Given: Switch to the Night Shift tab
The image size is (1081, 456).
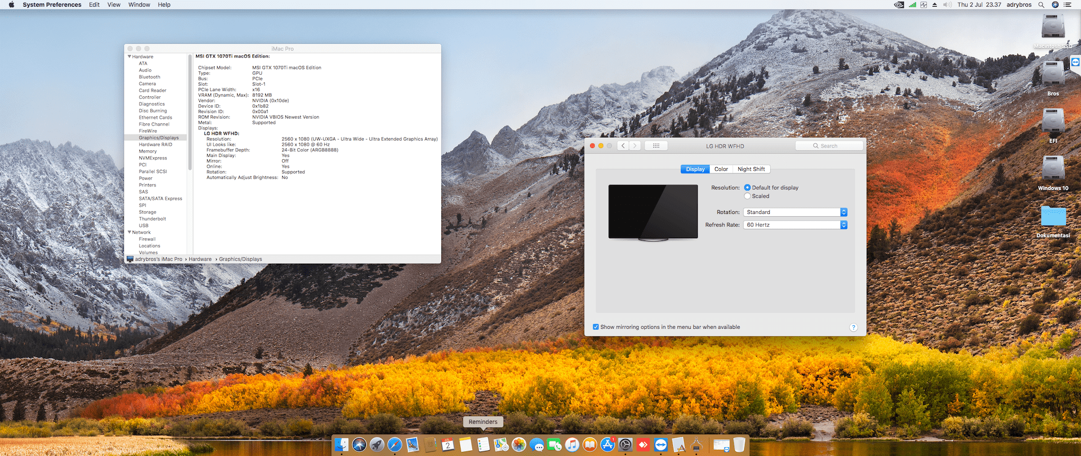Looking at the screenshot, I should [x=751, y=169].
